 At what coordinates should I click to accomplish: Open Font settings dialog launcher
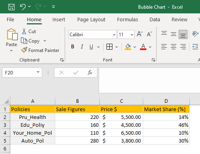click(153, 60)
